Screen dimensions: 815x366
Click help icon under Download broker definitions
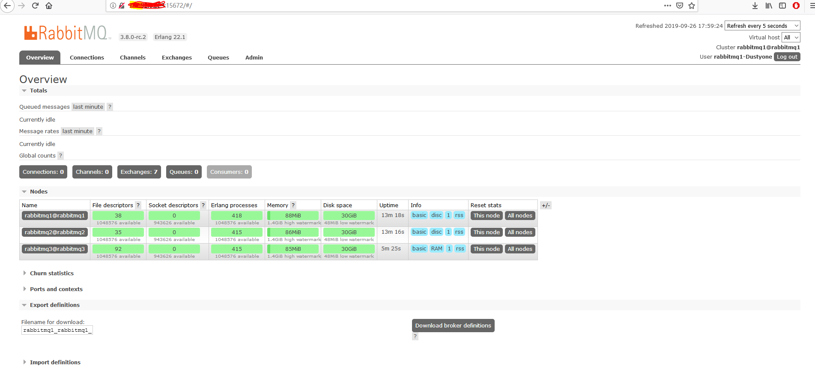[x=415, y=336]
